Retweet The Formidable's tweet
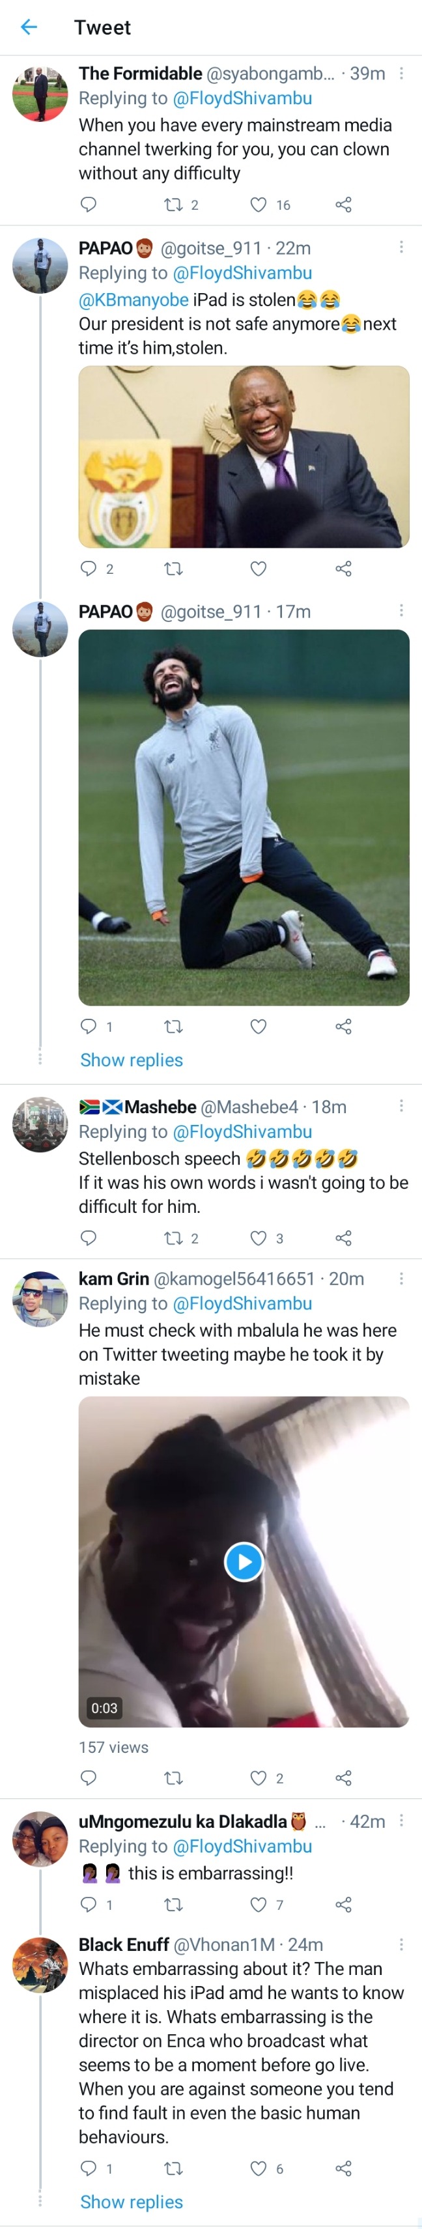The width and height of the screenshot is (422, 2229). tap(173, 205)
